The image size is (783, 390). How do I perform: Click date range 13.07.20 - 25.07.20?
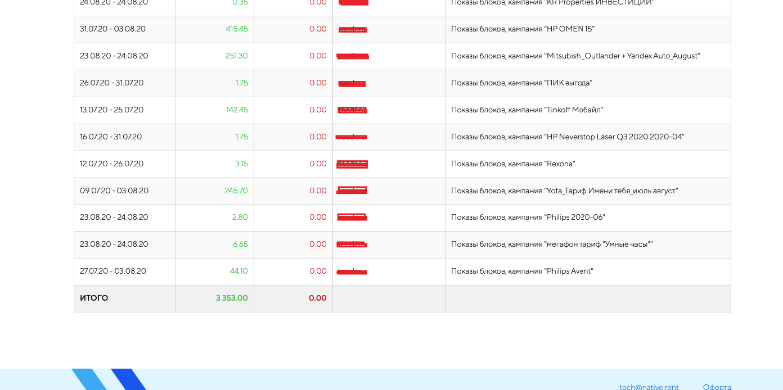point(111,110)
